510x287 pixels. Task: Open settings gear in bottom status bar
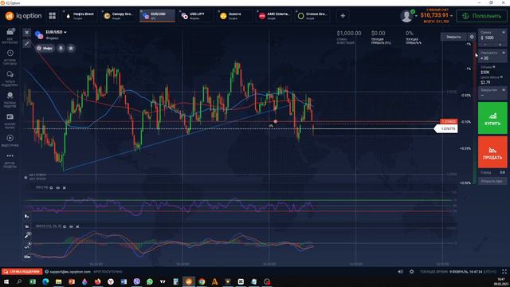pos(411,271)
